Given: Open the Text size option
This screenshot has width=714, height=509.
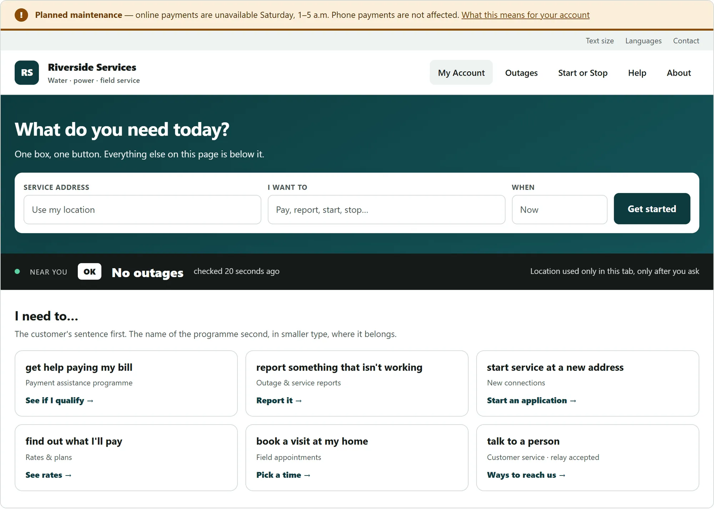Looking at the screenshot, I should (x=600, y=41).
